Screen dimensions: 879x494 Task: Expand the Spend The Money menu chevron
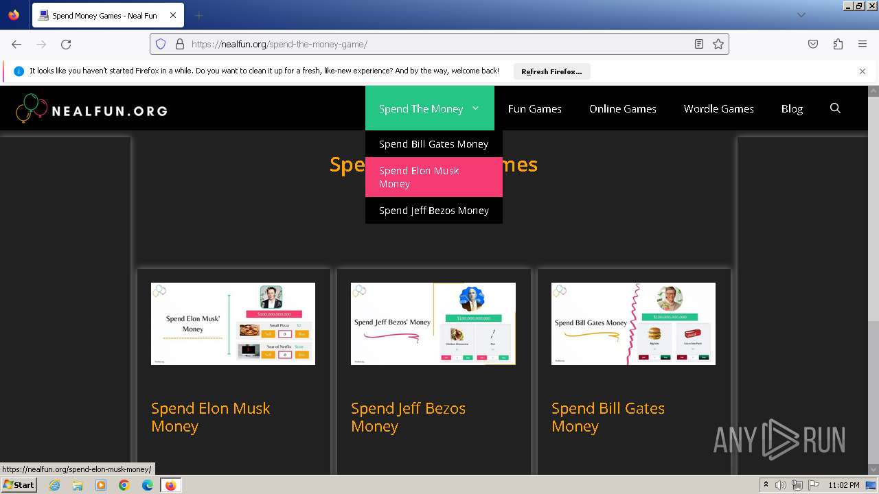475,108
